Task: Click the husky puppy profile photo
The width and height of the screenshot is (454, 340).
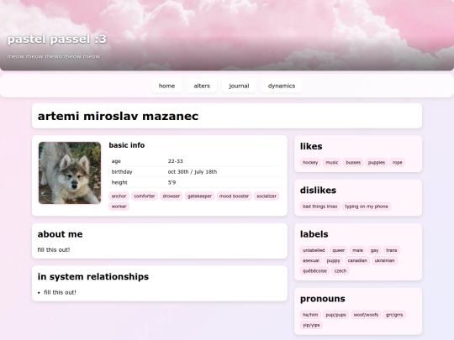Action: (x=70, y=173)
